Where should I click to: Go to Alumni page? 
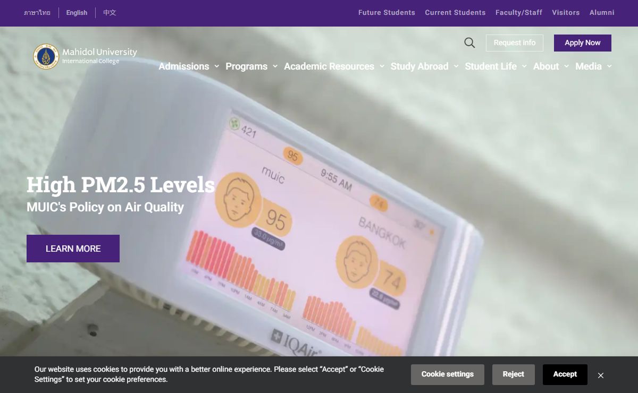click(602, 13)
